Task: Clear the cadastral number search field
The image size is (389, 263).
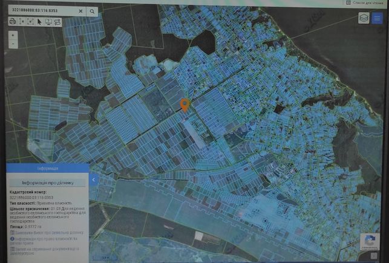Action: pyautogui.click(x=80, y=11)
